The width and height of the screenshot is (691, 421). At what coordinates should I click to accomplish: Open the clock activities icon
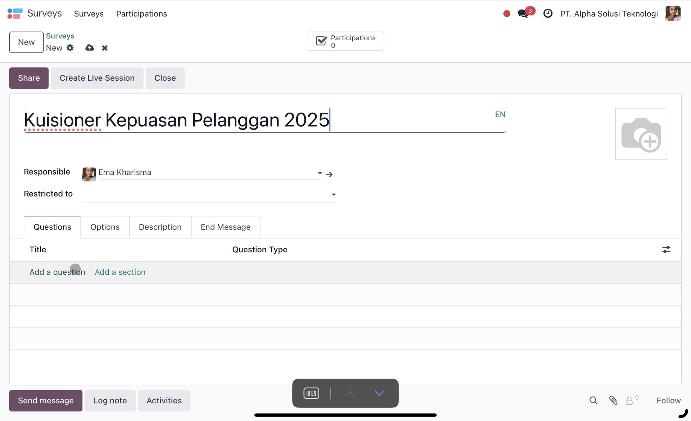pyautogui.click(x=548, y=14)
